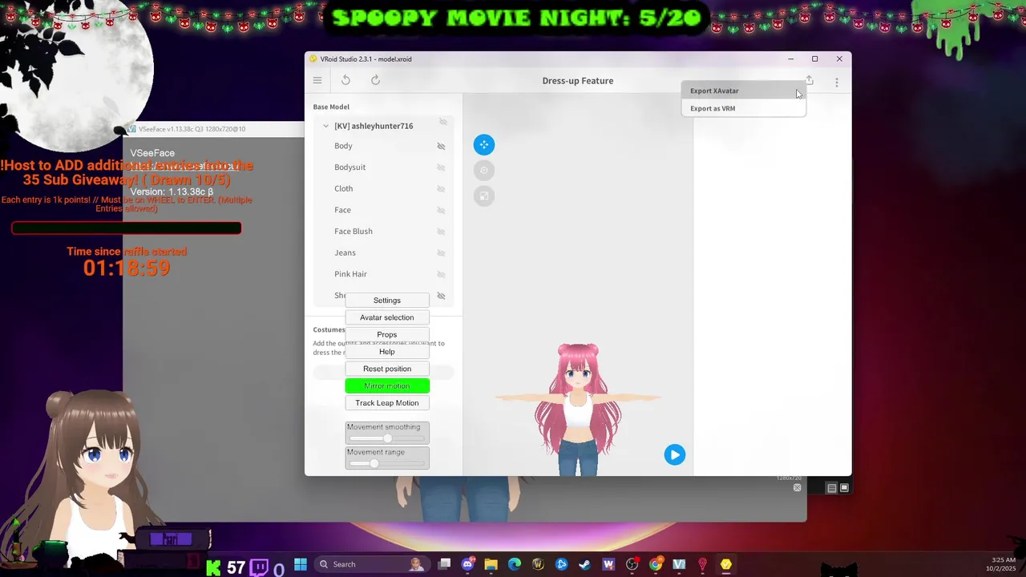Click the Reset position button
1026x577 pixels.
click(x=387, y=369)
